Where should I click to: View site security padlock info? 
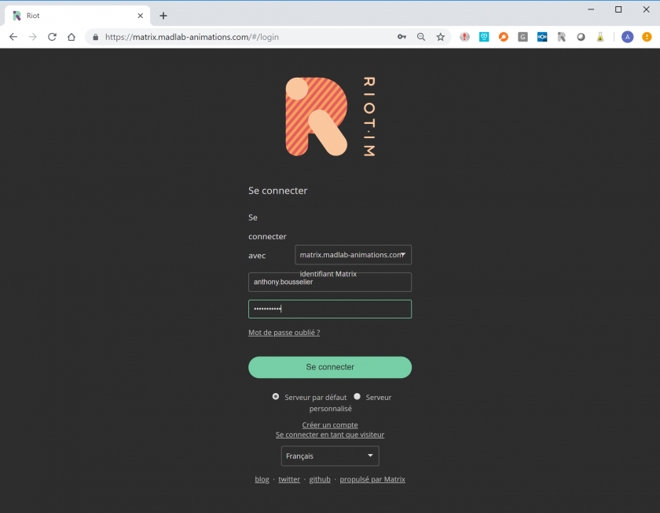(96, 37)
